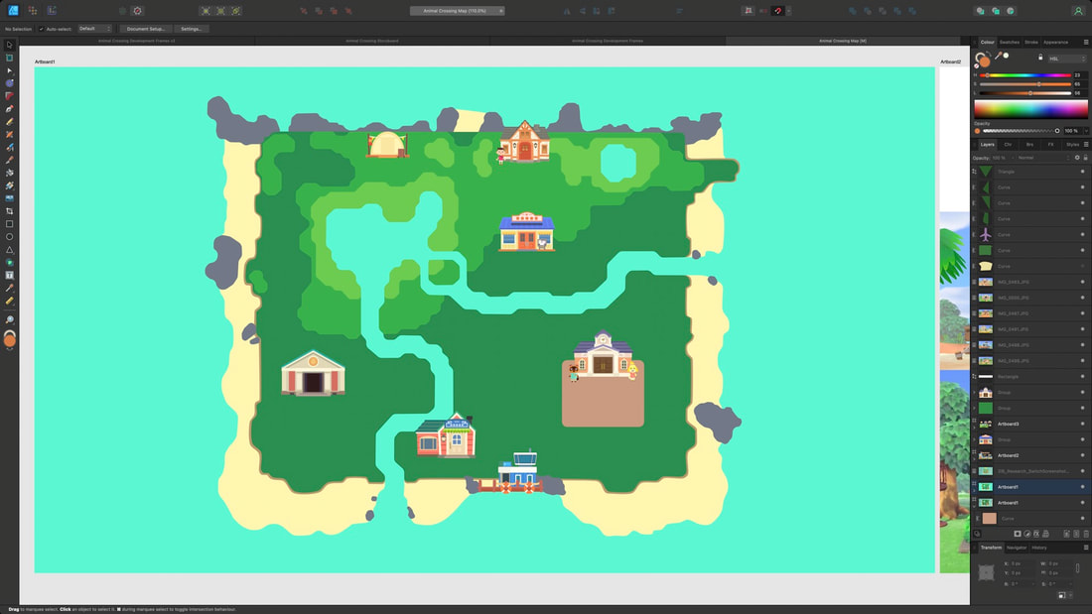
Task: Hide the DB_Research_SwitchScreenshot layer
Action: click(1082, 471)
